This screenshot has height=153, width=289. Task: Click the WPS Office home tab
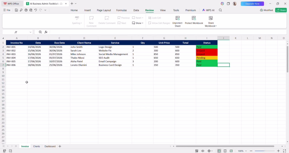(x=12, y=4)
